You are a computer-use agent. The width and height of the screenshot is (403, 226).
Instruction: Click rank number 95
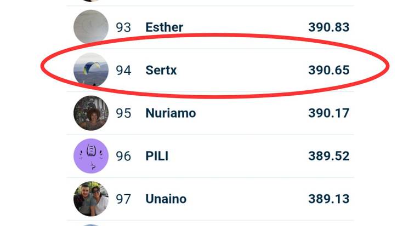click(123, 113)
